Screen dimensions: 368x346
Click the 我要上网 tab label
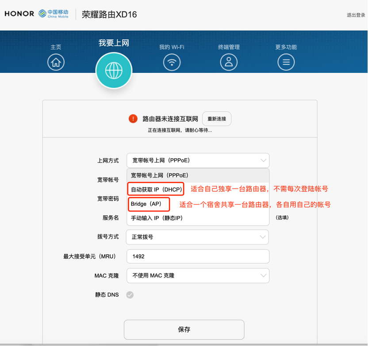coord(114,43)
